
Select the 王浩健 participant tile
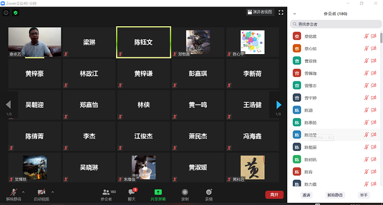coord(252,105)
